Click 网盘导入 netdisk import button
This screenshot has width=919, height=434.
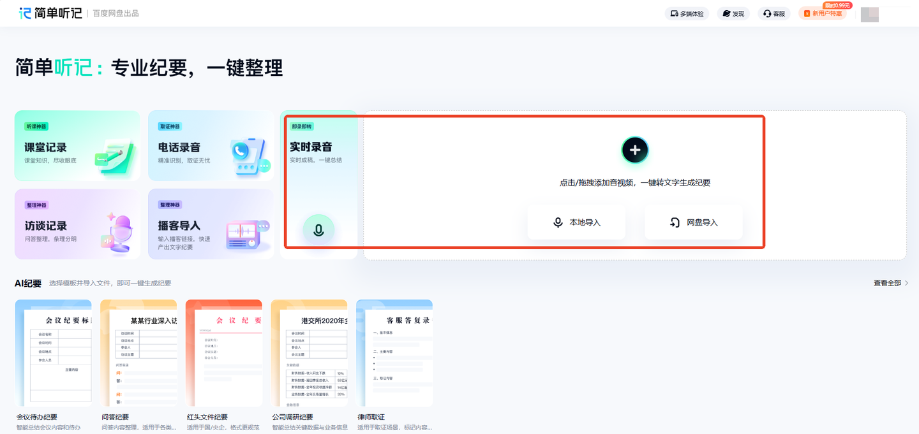click(694, 222)
